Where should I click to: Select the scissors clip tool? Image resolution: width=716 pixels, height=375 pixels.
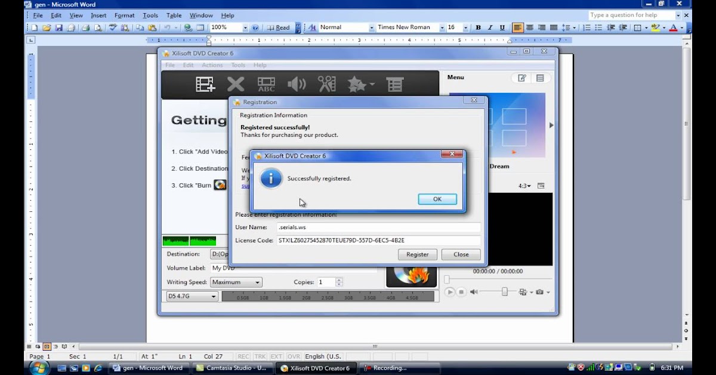326,85
